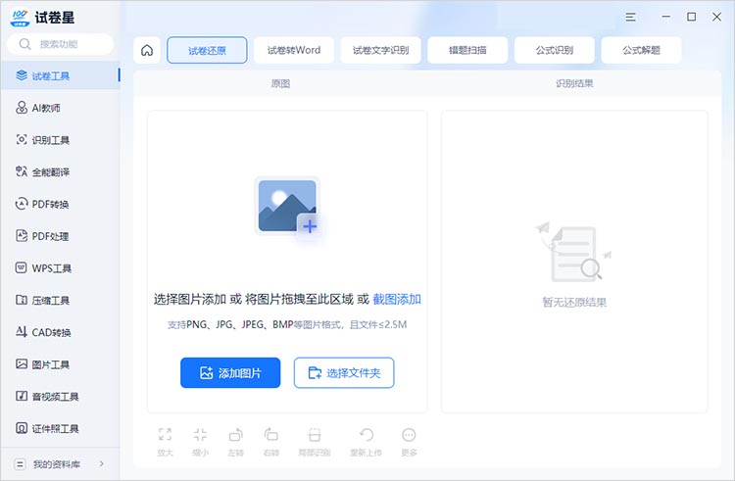Viewport: 735px width, 481px height.
Task: Switch to the 试卷转Word tab
Action: pos(294,50)
